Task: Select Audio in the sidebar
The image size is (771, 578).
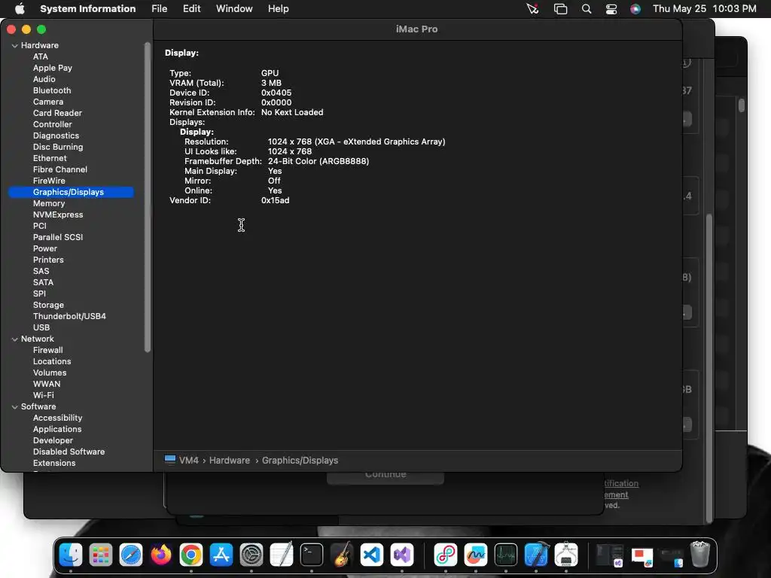Action: tap(44, 79)
